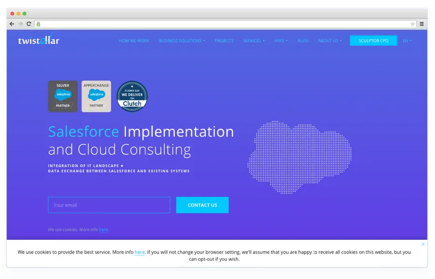Click the AppExchange Partner badge

(x=96, y=96)
